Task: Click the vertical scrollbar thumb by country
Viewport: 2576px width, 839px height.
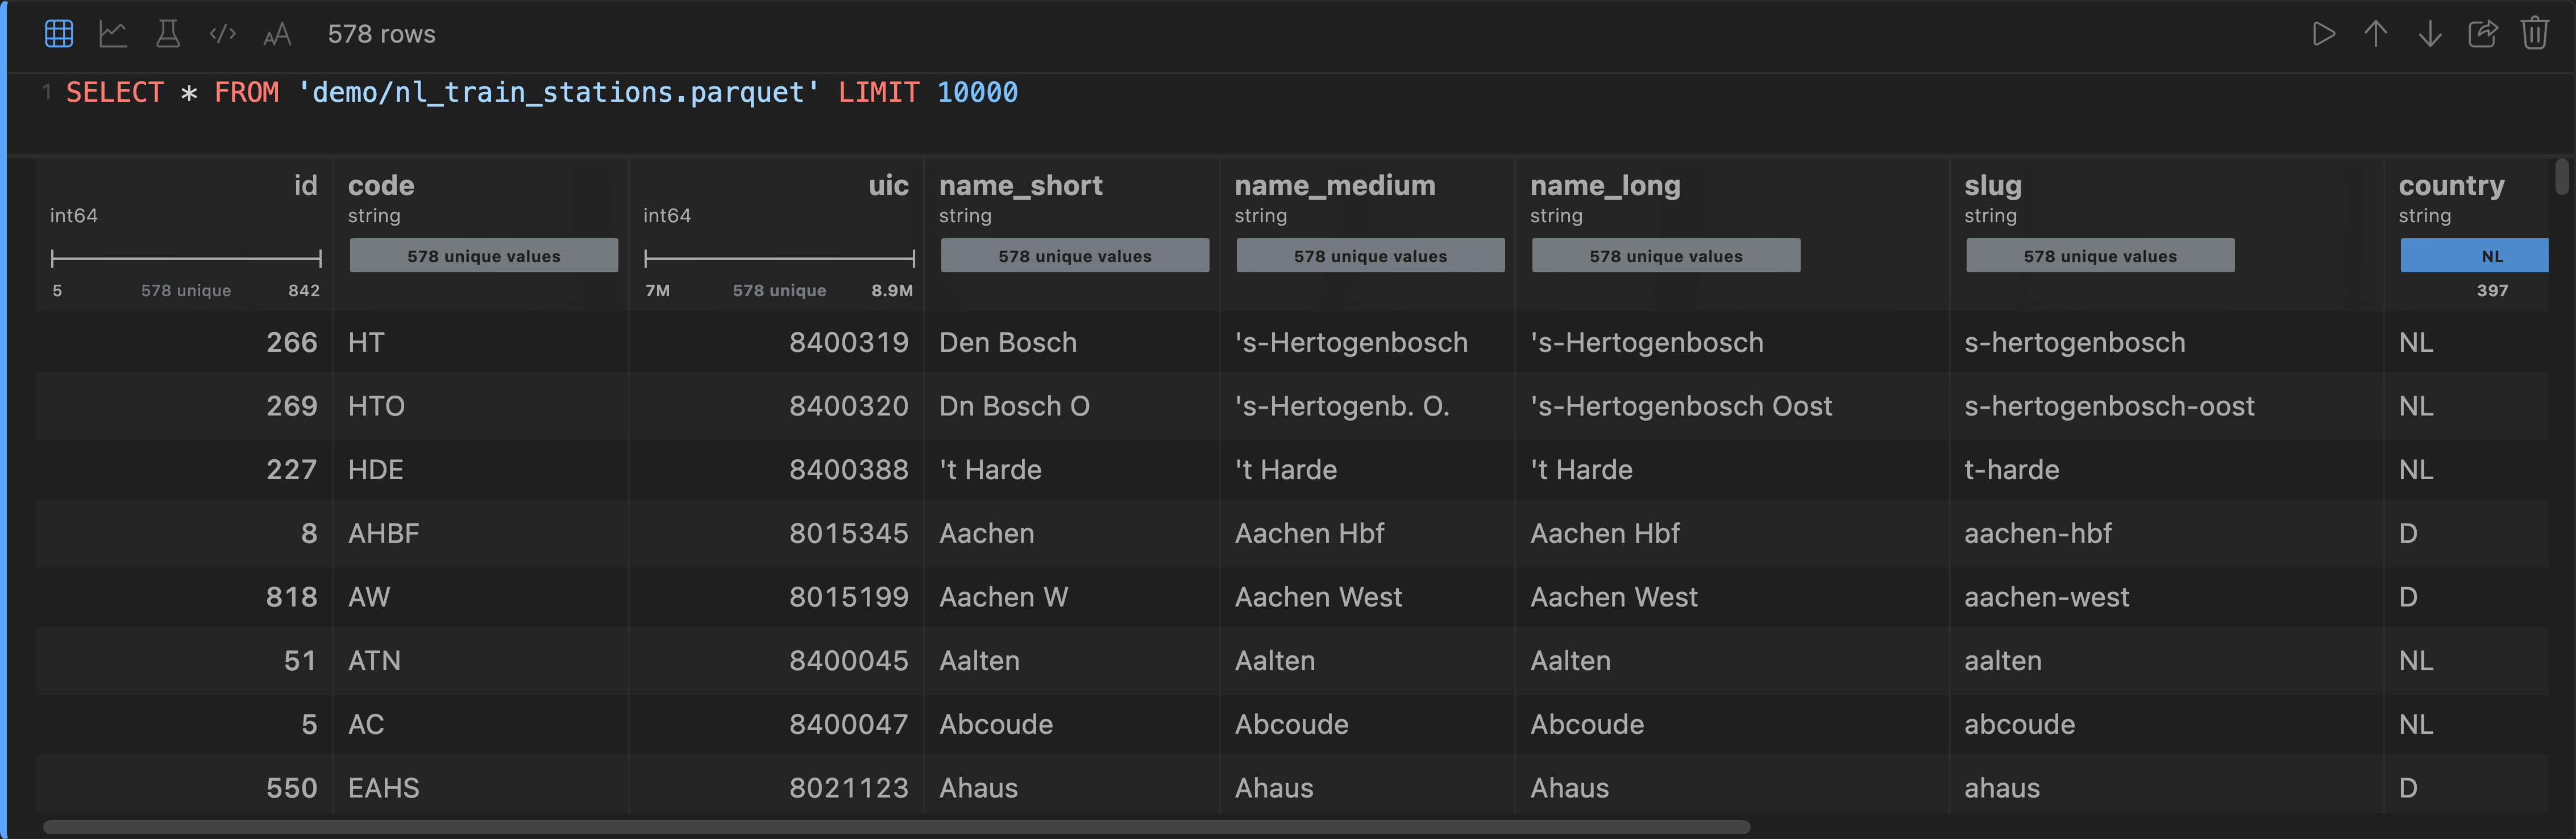Action: [x=2561, y=177]
